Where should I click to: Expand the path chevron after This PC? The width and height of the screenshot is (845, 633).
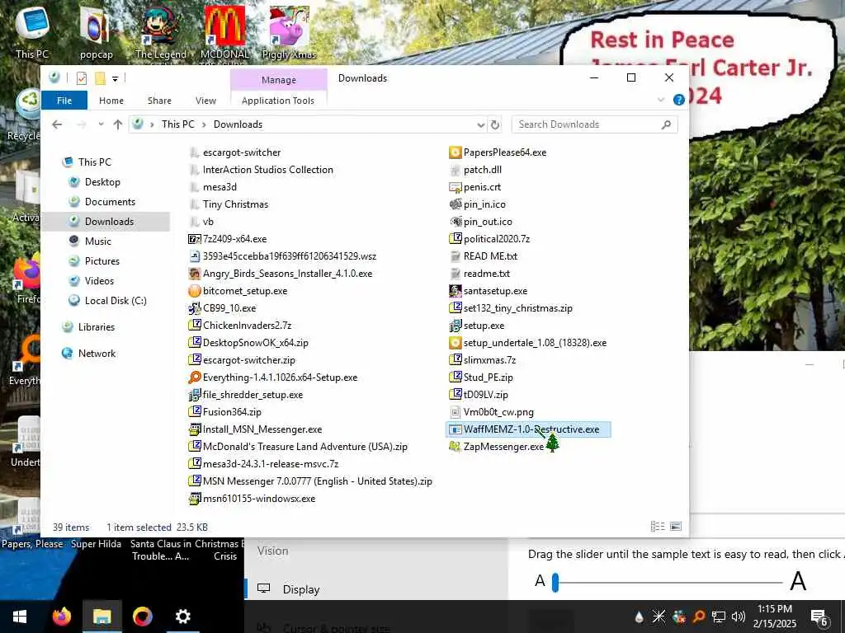coord(205,125)
